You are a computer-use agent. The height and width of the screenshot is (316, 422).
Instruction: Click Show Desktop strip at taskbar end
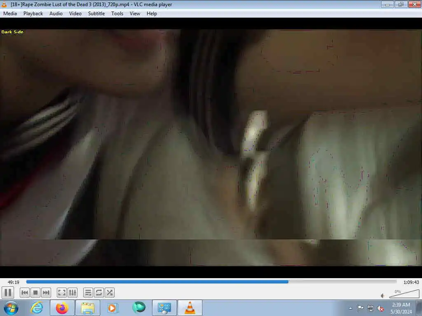tap(419, 308)
